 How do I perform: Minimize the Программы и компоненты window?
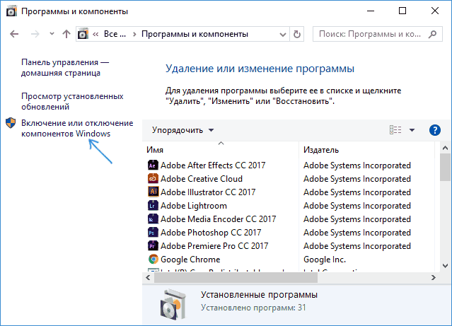[x=371, y=11]
